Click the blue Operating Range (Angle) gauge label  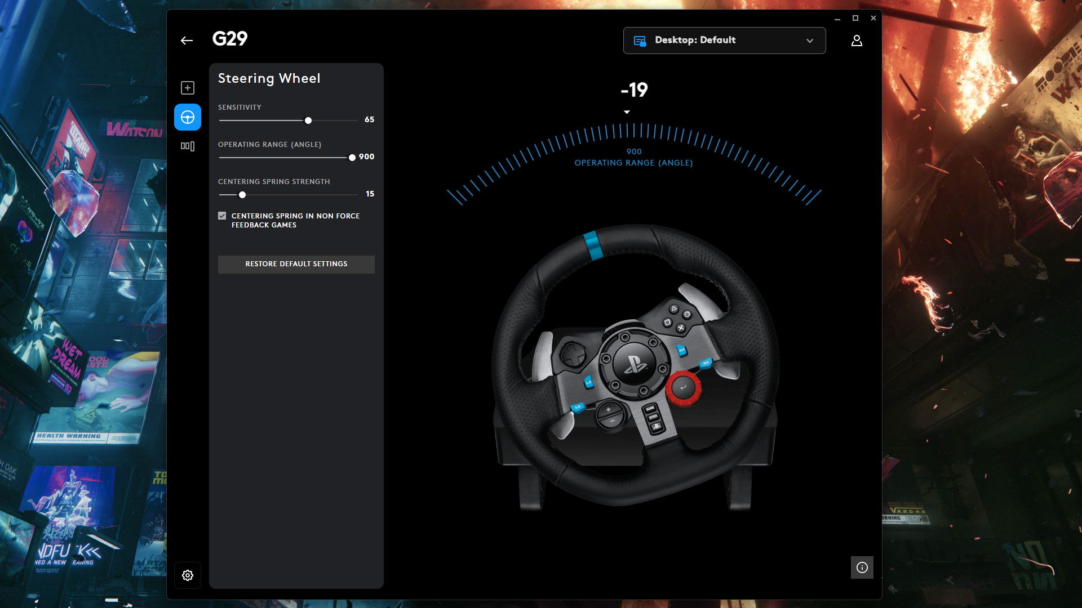634,163
